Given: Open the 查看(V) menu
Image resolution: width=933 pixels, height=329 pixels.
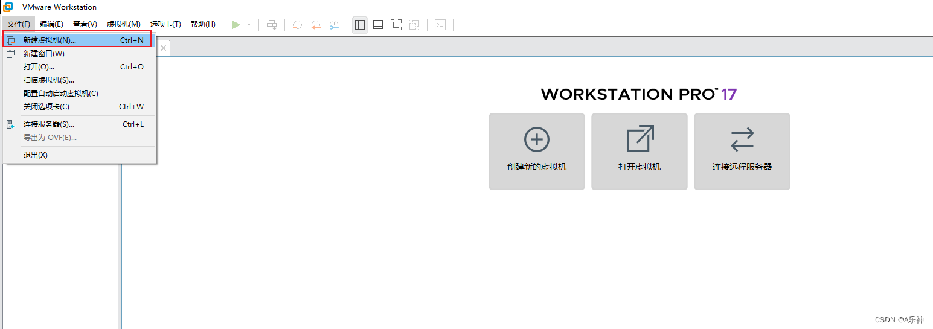Looking at the screenshot, I should pos(85,24).
